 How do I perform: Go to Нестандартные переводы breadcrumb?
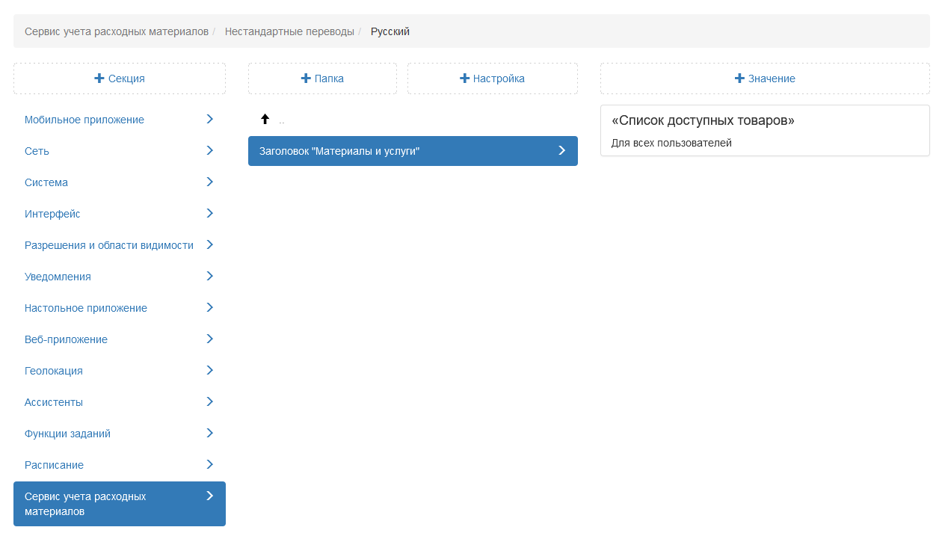pos(289,31)
